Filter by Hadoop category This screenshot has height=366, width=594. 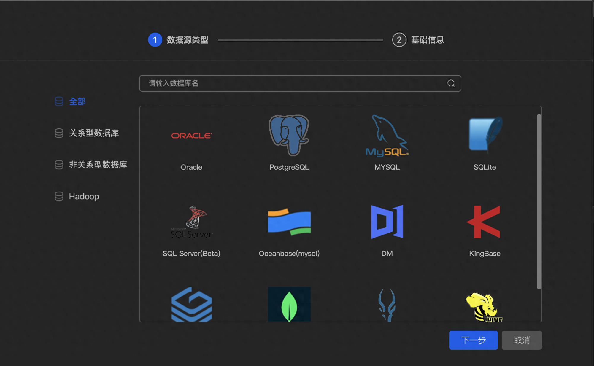(84, 196)
